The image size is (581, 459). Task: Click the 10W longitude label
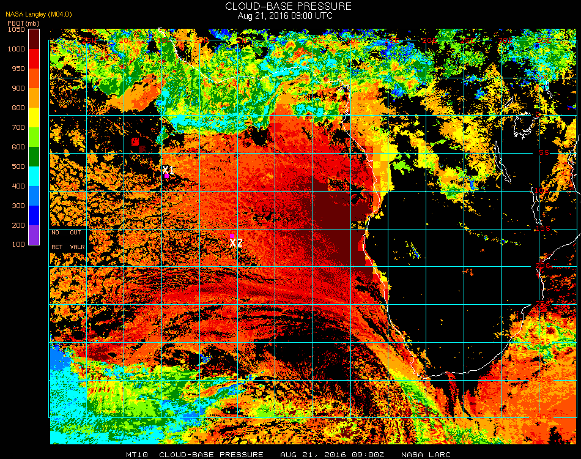[202, 40]
